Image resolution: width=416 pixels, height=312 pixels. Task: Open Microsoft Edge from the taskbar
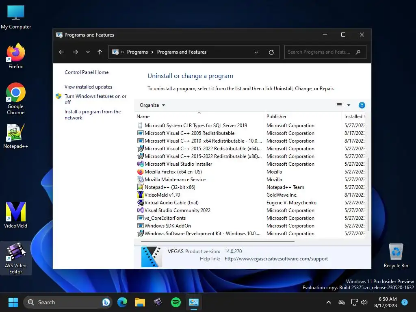122,302
